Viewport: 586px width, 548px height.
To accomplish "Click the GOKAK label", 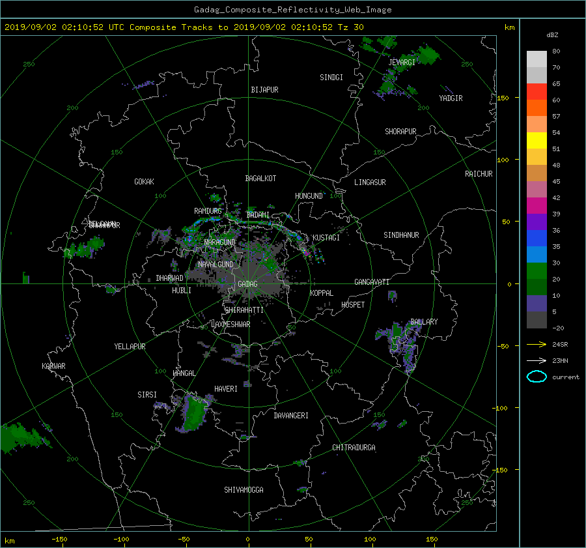I will point(144,182).
